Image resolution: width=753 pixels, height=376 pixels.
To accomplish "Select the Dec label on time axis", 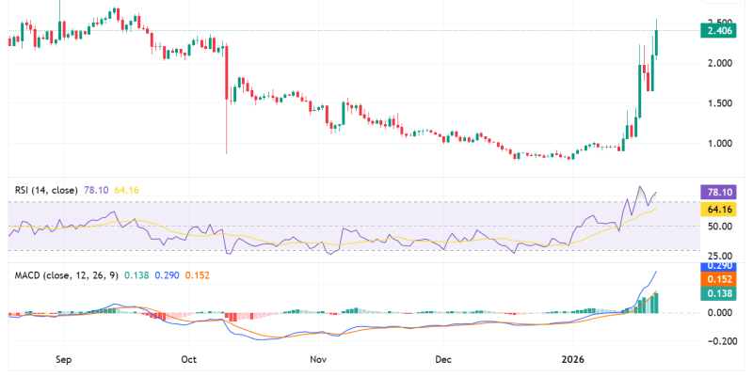I will [445, 359].
